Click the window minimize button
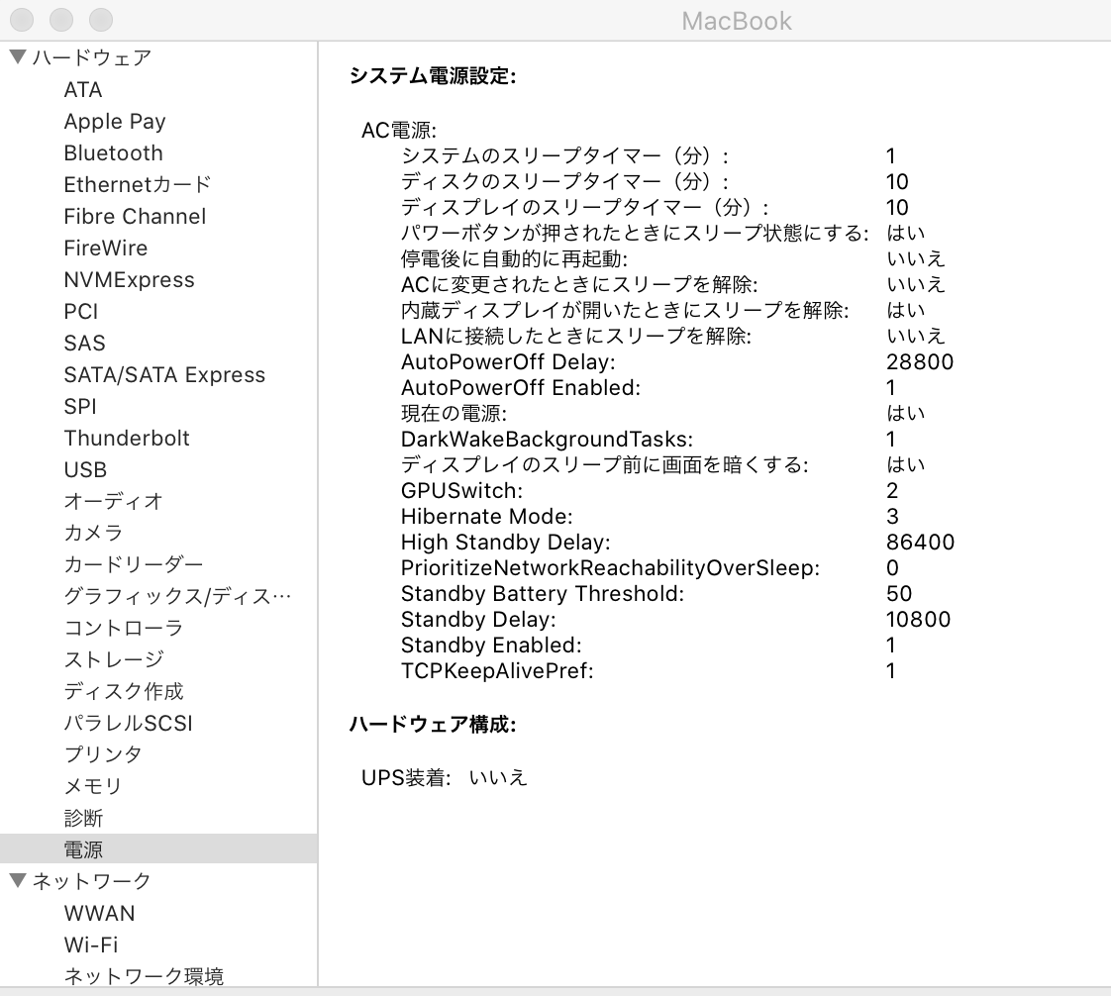 pos(61,20)
